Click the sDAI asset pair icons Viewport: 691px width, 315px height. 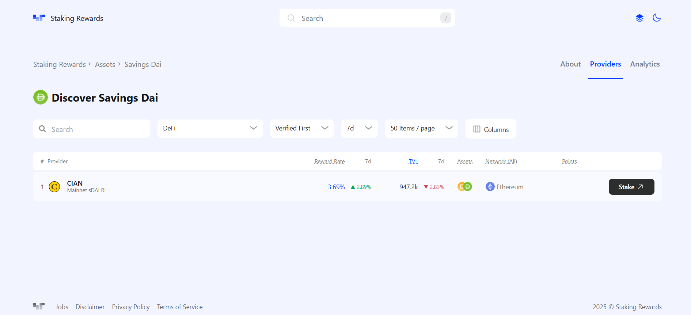coord(464,187)
